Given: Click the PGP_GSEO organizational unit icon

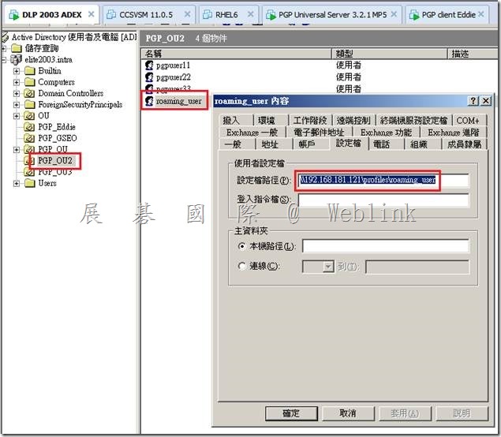Looking at the screenshot, I should (x=30, y=137).
